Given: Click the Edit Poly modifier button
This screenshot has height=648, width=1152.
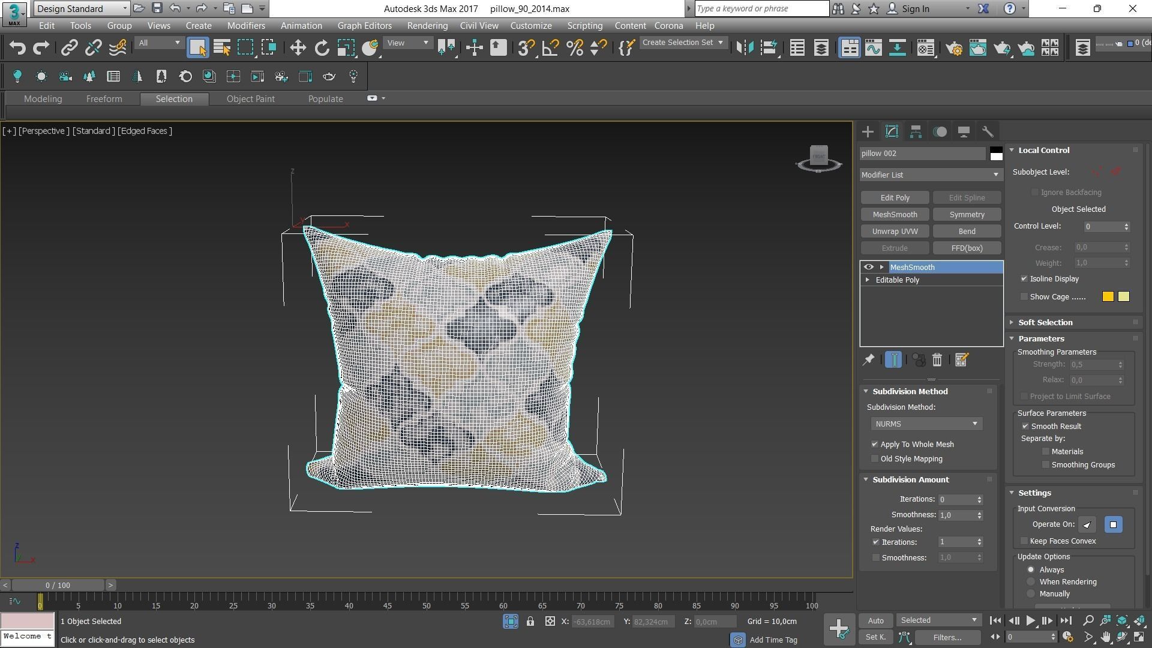Looking at the screenshot, I should click(895, 198).
